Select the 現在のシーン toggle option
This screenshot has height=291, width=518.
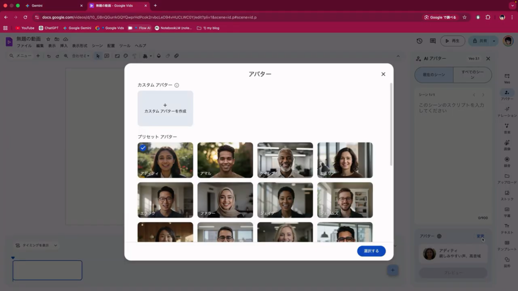click(434, 75)
